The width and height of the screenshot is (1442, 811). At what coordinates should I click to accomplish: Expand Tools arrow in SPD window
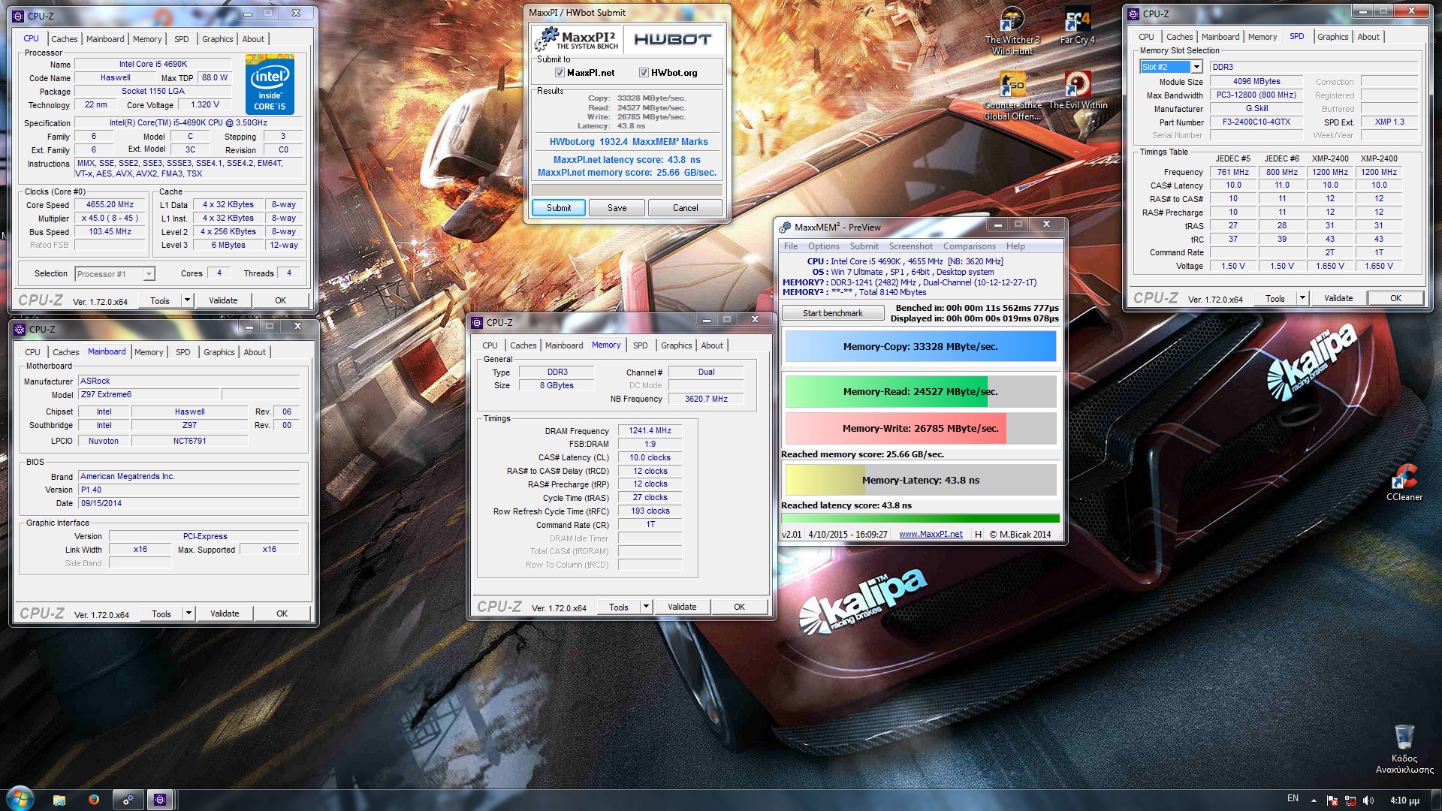pos(1302,298)
